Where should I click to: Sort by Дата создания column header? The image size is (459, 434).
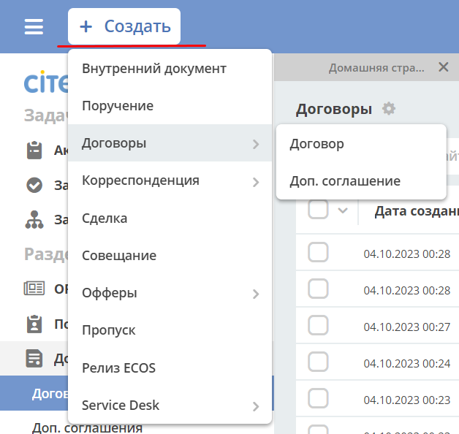pos(417,211)
